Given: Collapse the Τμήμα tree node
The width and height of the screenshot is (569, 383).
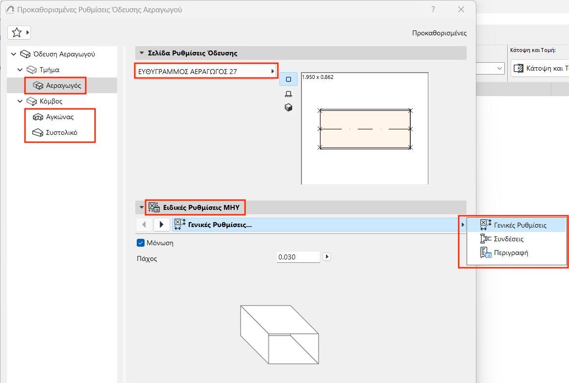Looking at the screenshot, I should [x=20, y=70].
